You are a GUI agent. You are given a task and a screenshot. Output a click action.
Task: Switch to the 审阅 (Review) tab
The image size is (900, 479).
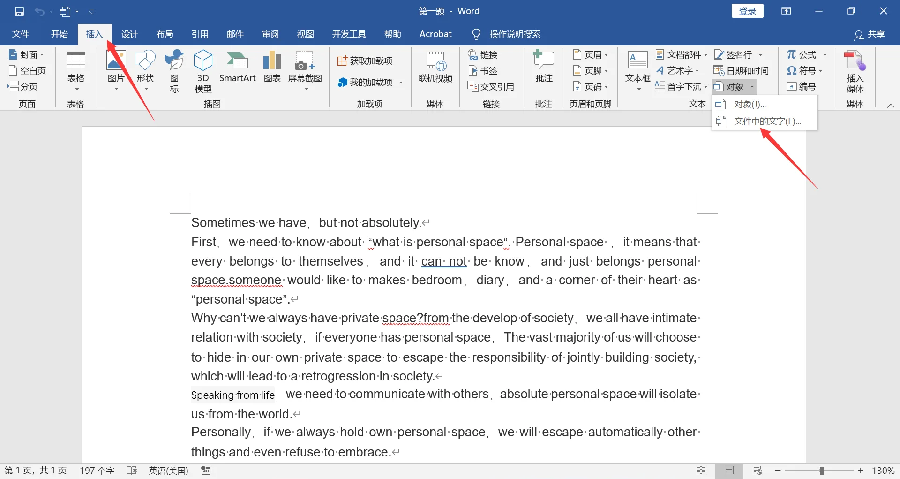click(270, 34)
